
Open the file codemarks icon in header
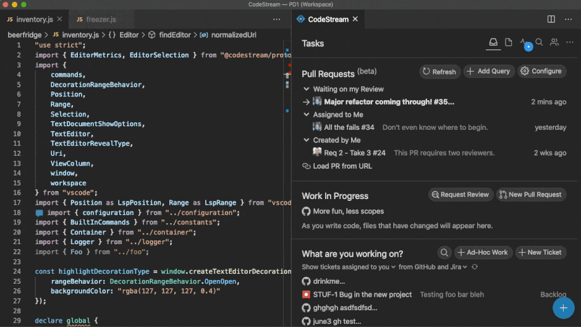[x=508, y=42]
